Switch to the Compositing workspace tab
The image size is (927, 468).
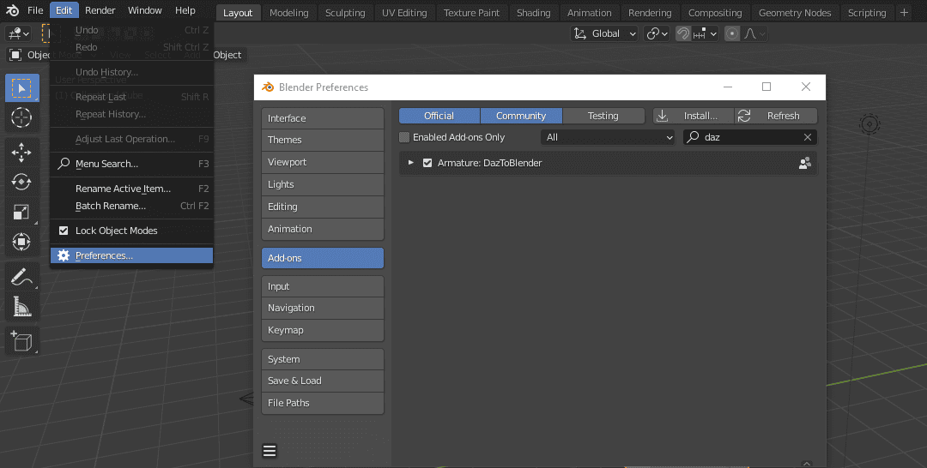(x=715, y=12)
